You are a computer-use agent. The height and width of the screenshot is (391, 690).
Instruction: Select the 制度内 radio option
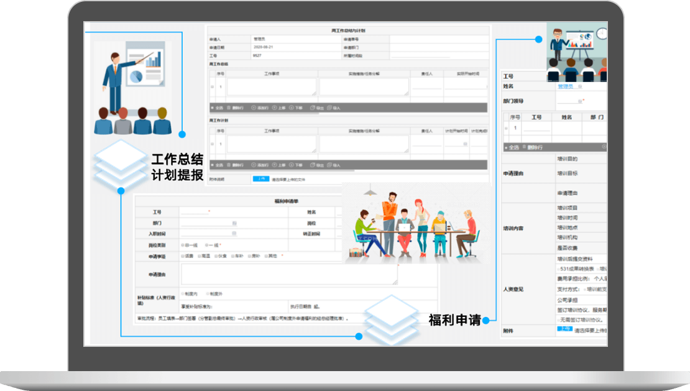click(x=183, y=294)
